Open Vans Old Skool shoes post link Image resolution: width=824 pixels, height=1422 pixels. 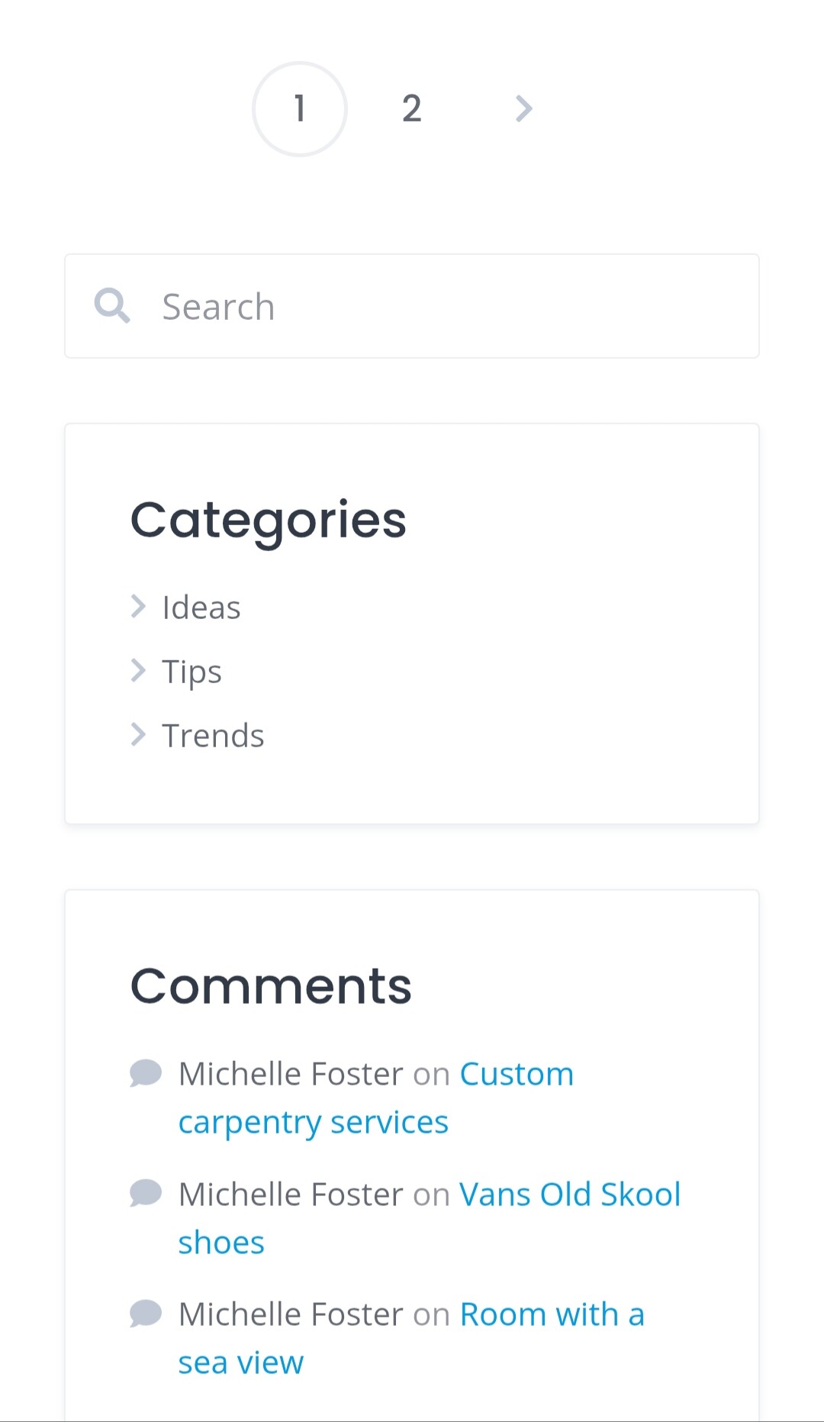coord(430,1218)
